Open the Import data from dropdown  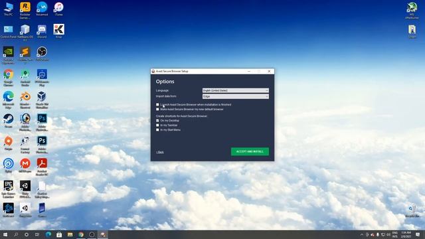pos(236,96)
